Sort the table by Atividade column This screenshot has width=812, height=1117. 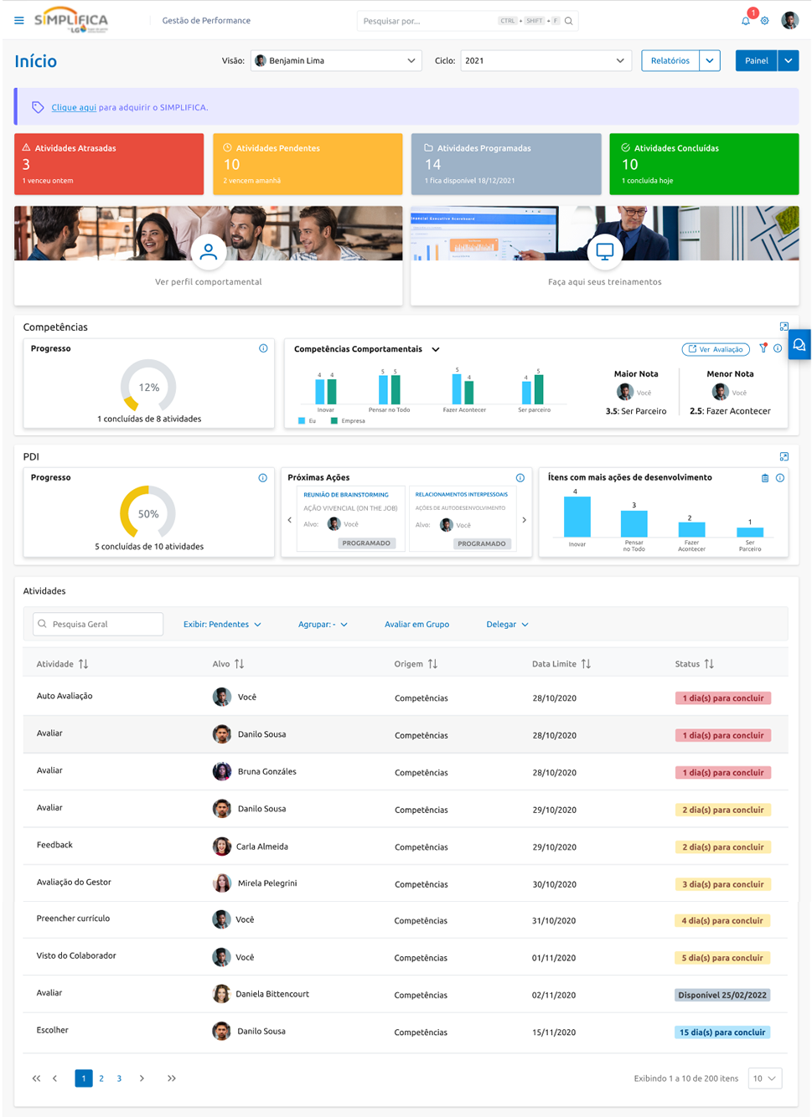[x=83, y=664]
